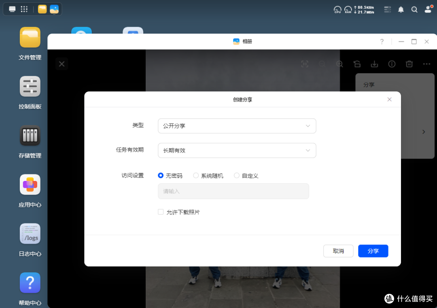
Task: Open the search magnifier in the top bar
Action: coord(414,9)
